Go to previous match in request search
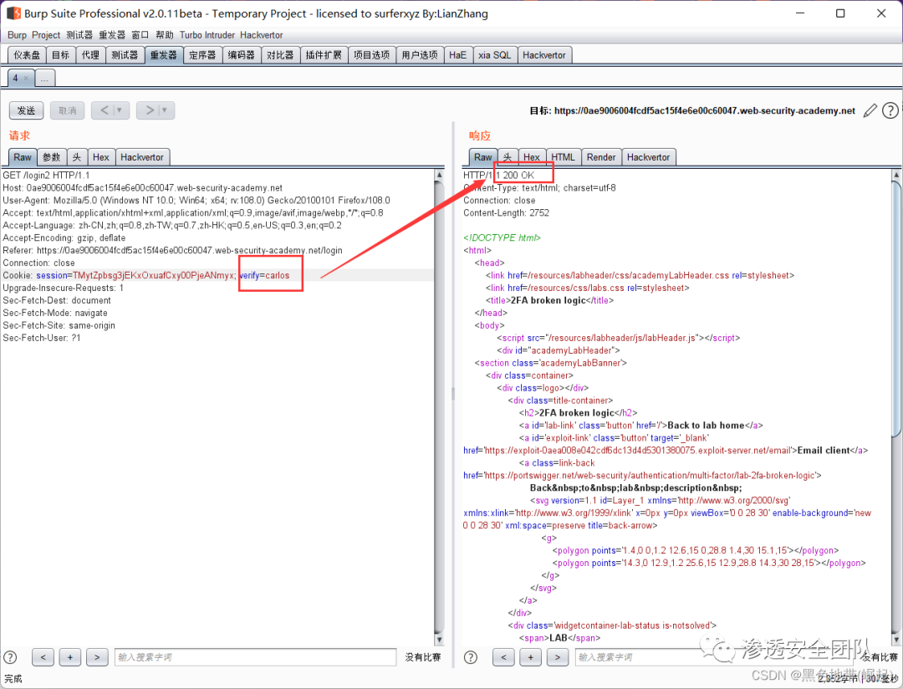 (43, 657)
